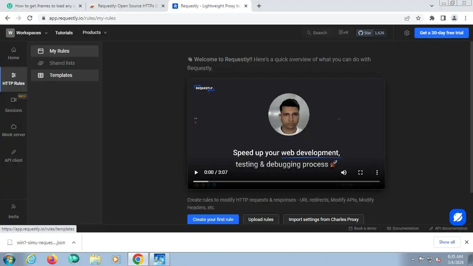Click Show all downloads
Screen dimensions: 473x266
point(447,242)
